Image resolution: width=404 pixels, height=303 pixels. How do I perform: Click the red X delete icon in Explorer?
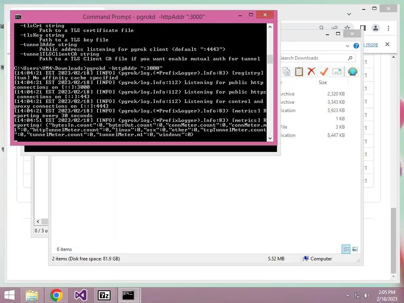[x=311, y=71]
